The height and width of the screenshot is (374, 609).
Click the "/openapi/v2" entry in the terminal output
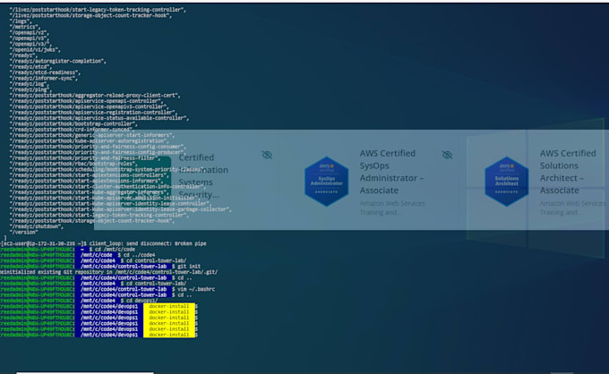(30, 32)
